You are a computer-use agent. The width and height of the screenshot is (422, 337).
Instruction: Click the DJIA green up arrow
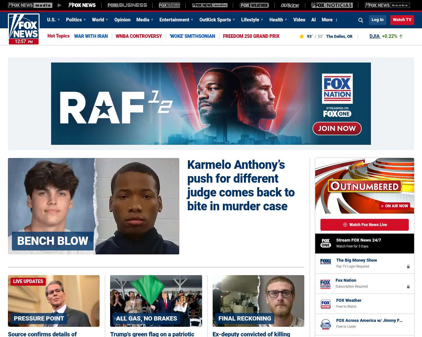point(401,37)
